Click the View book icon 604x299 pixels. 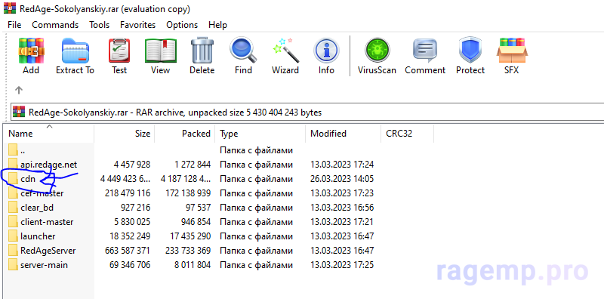tap(161, 56)
